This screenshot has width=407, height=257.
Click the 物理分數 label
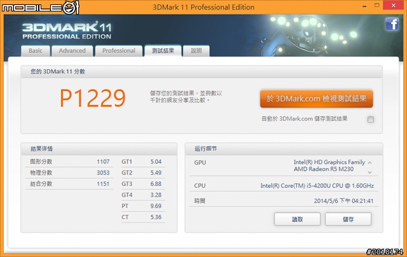pyautogui.click(x=41, y=173)
